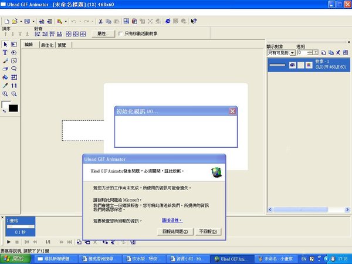Select Object-1 thumbnail in object panel
Screen dimensions: 352x264
[x=277, y=65]
